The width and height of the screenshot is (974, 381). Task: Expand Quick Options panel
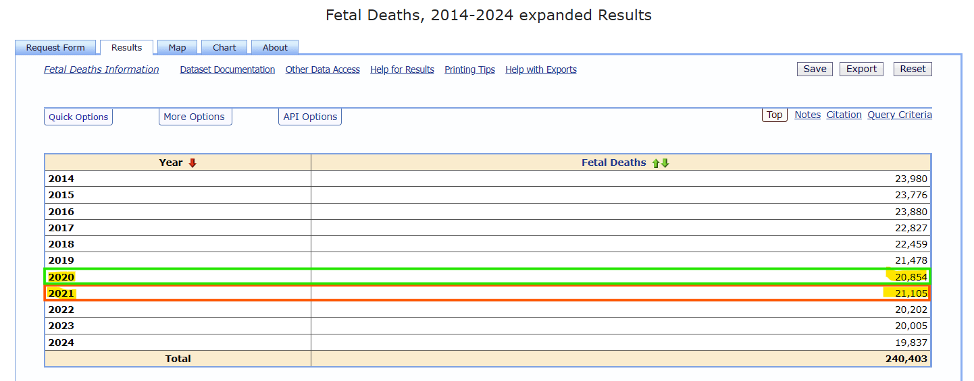(x=78, y=117)
